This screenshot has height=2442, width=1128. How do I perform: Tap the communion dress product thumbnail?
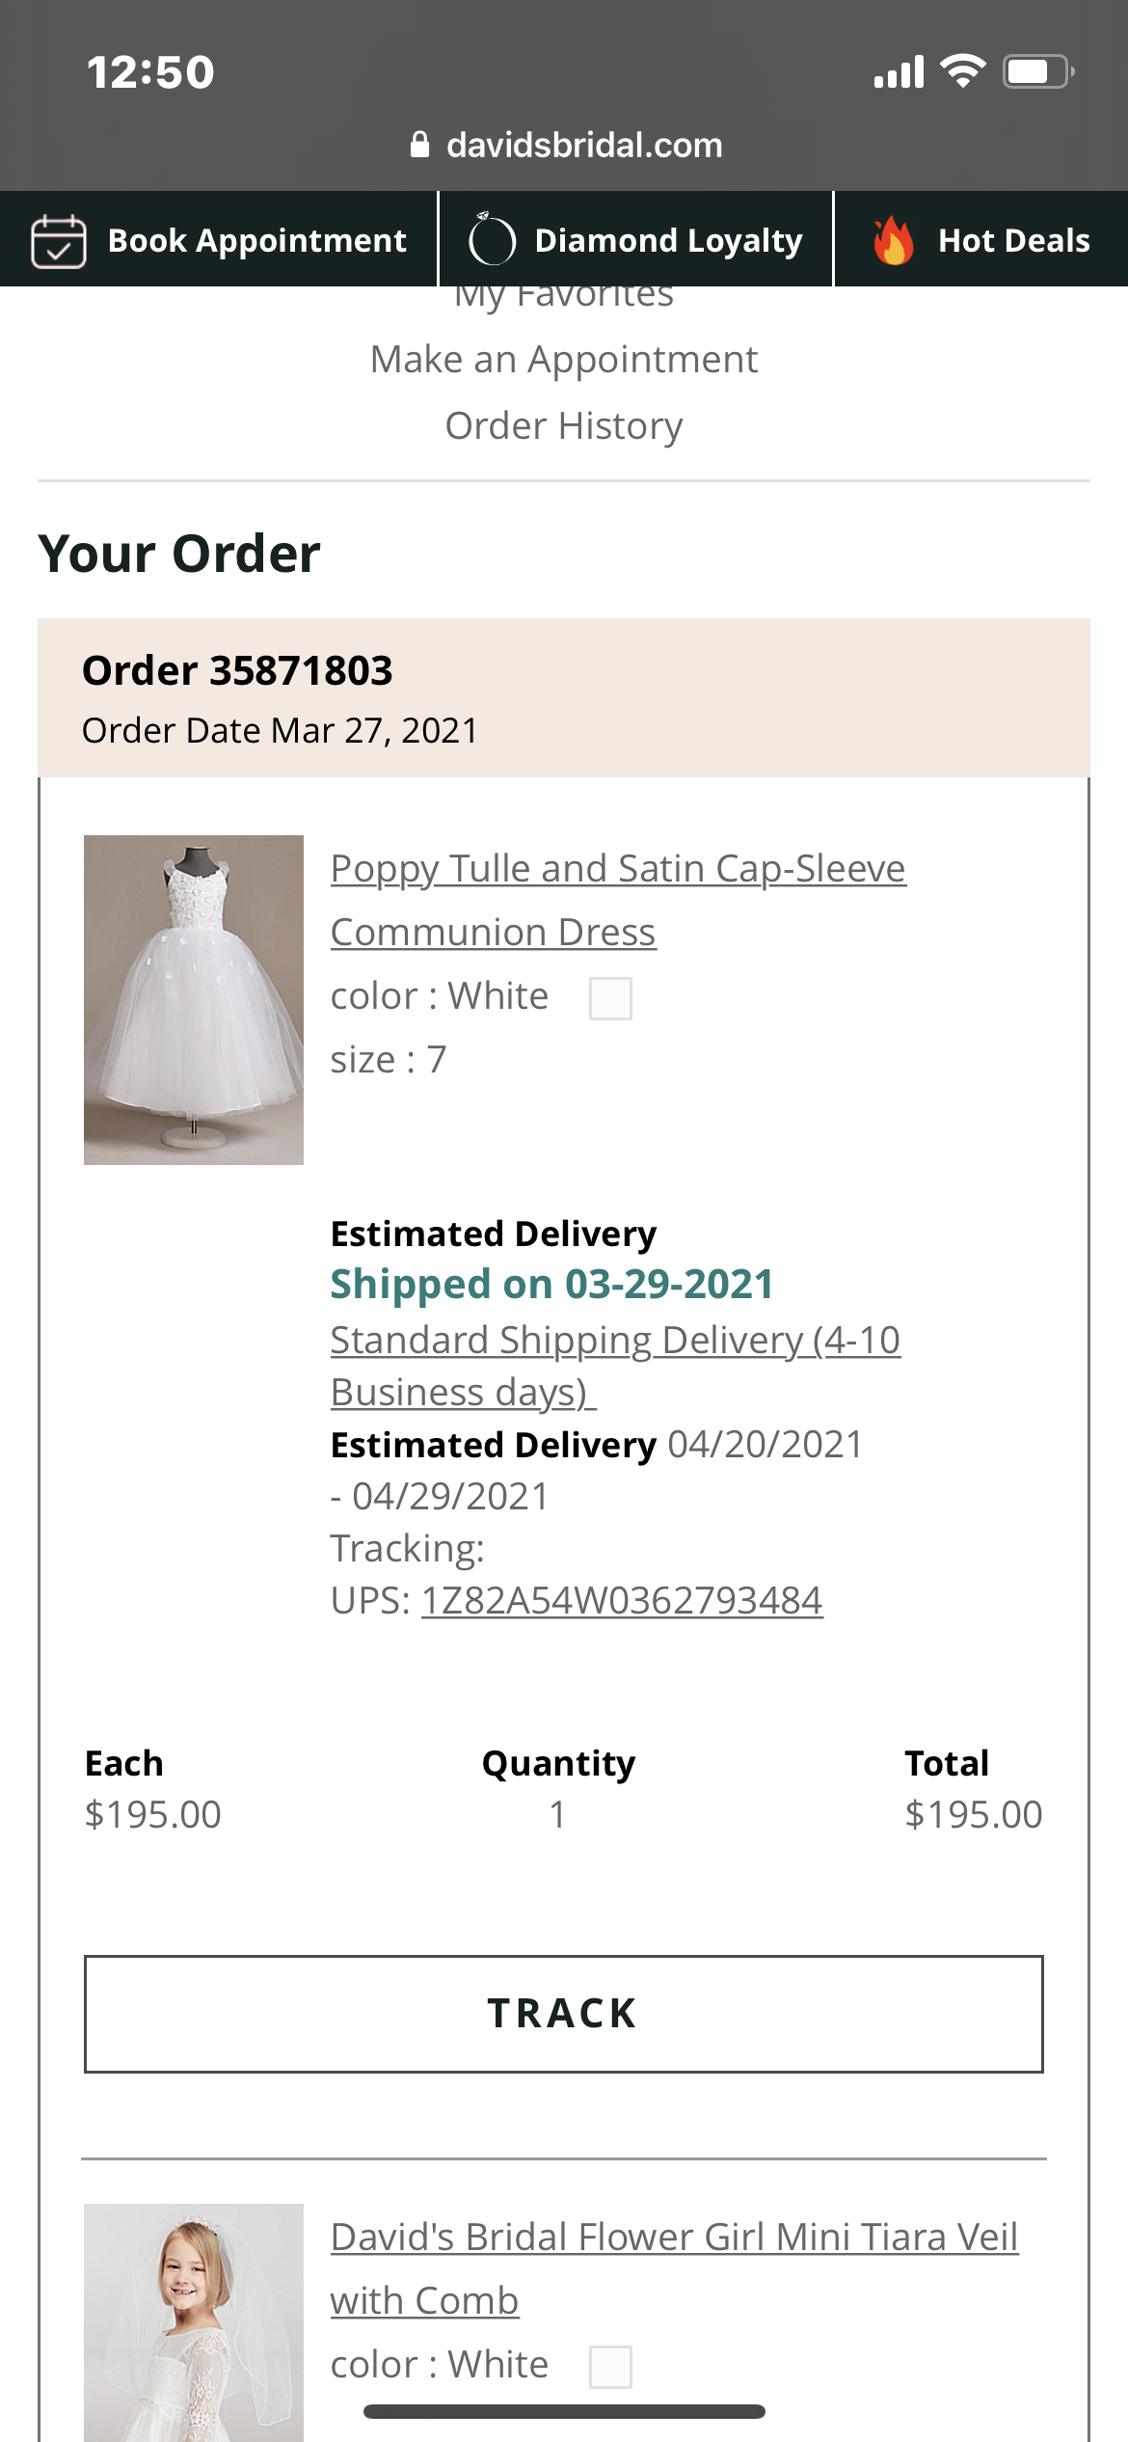[194, 1000]
